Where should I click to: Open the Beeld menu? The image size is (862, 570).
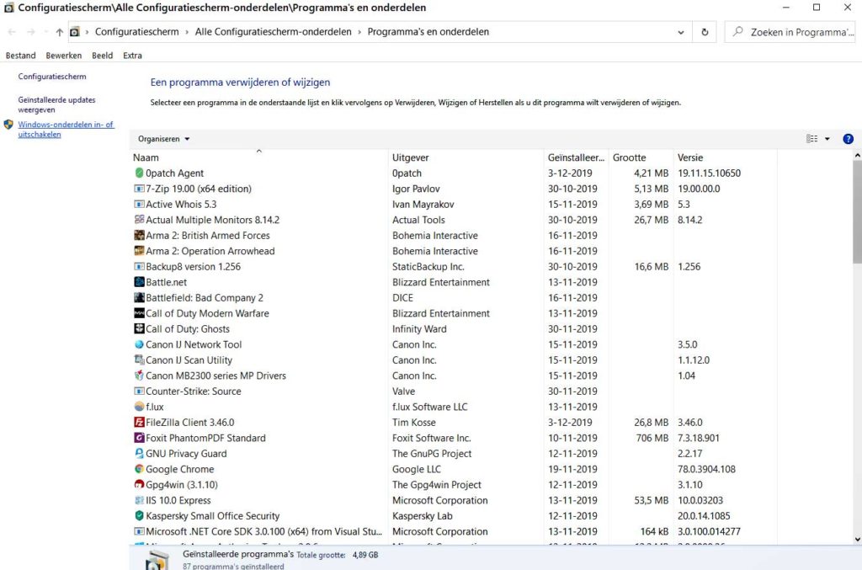pyautogui.click(x=102, y=56)
